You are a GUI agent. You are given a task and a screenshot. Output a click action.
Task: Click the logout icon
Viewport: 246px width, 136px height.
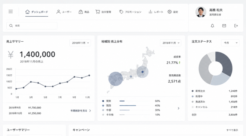tap(236, 26)
